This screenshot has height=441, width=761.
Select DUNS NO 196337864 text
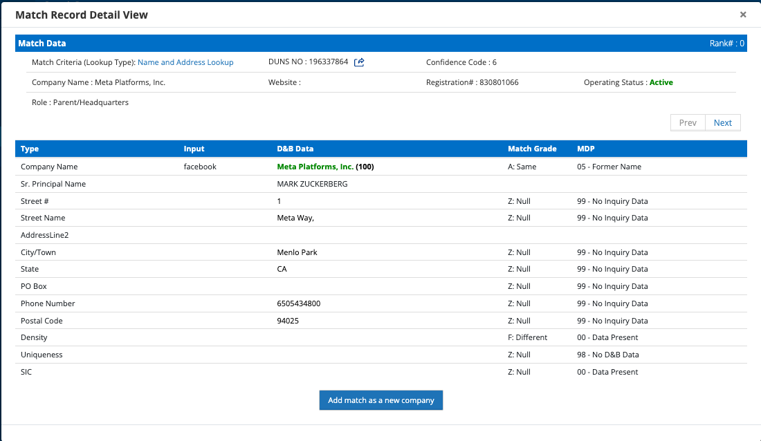point(308,62)
